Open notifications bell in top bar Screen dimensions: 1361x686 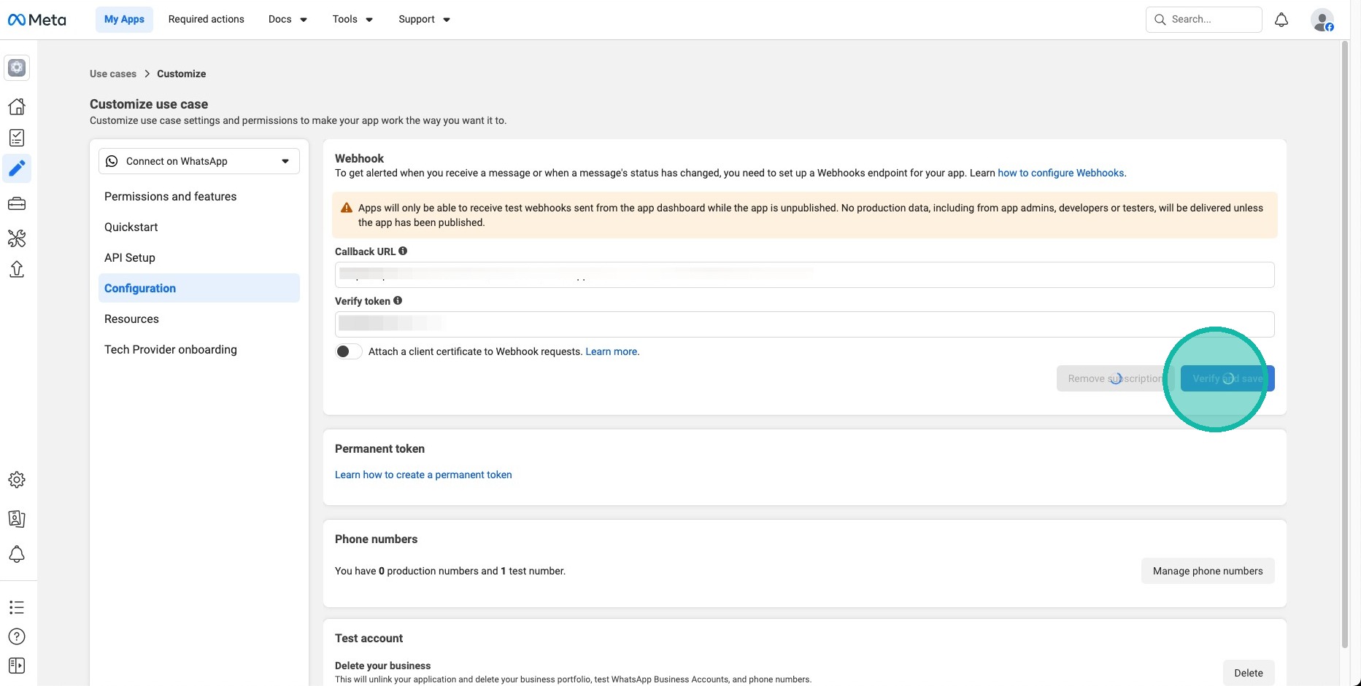pyautogui.click(x=1281, y=20)
